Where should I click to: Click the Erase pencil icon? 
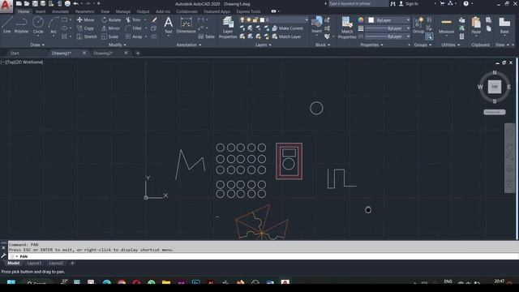click(x=154, y=19)
